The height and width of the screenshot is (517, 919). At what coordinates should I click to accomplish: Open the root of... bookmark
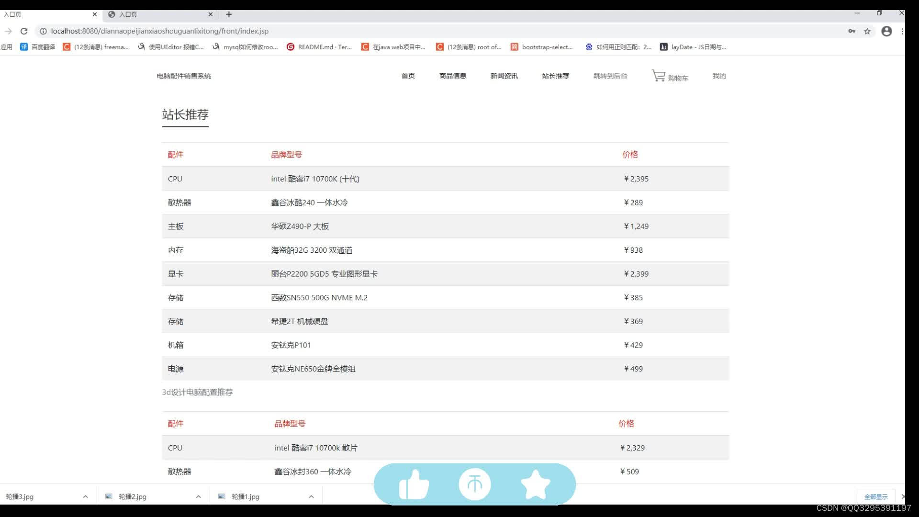[x=469, y=47]
